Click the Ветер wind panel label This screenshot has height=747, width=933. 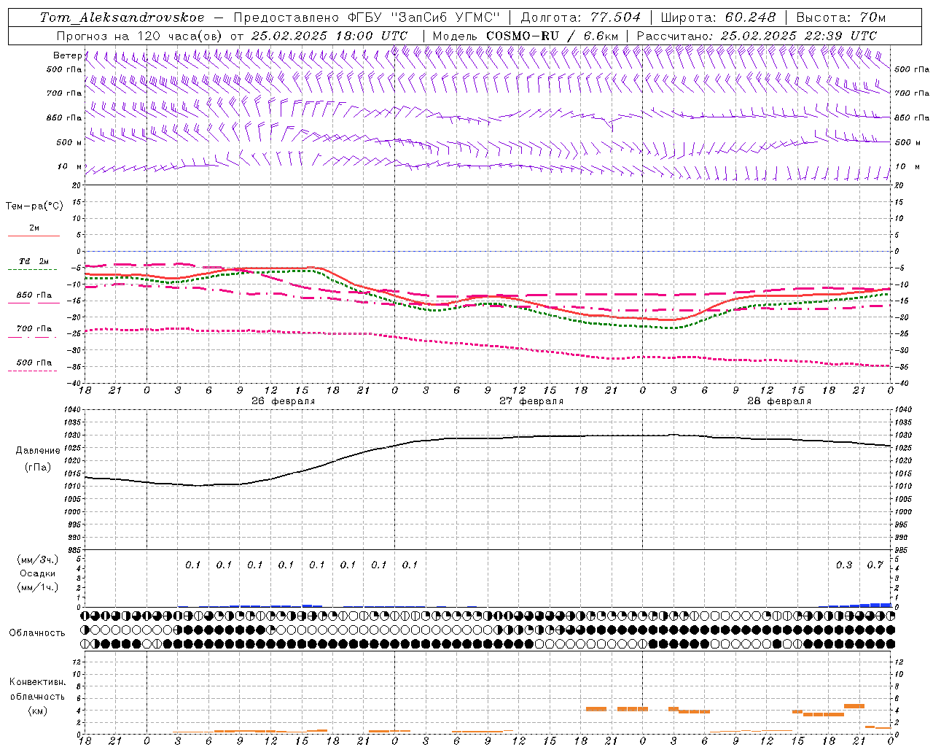(x=67, y=55)
